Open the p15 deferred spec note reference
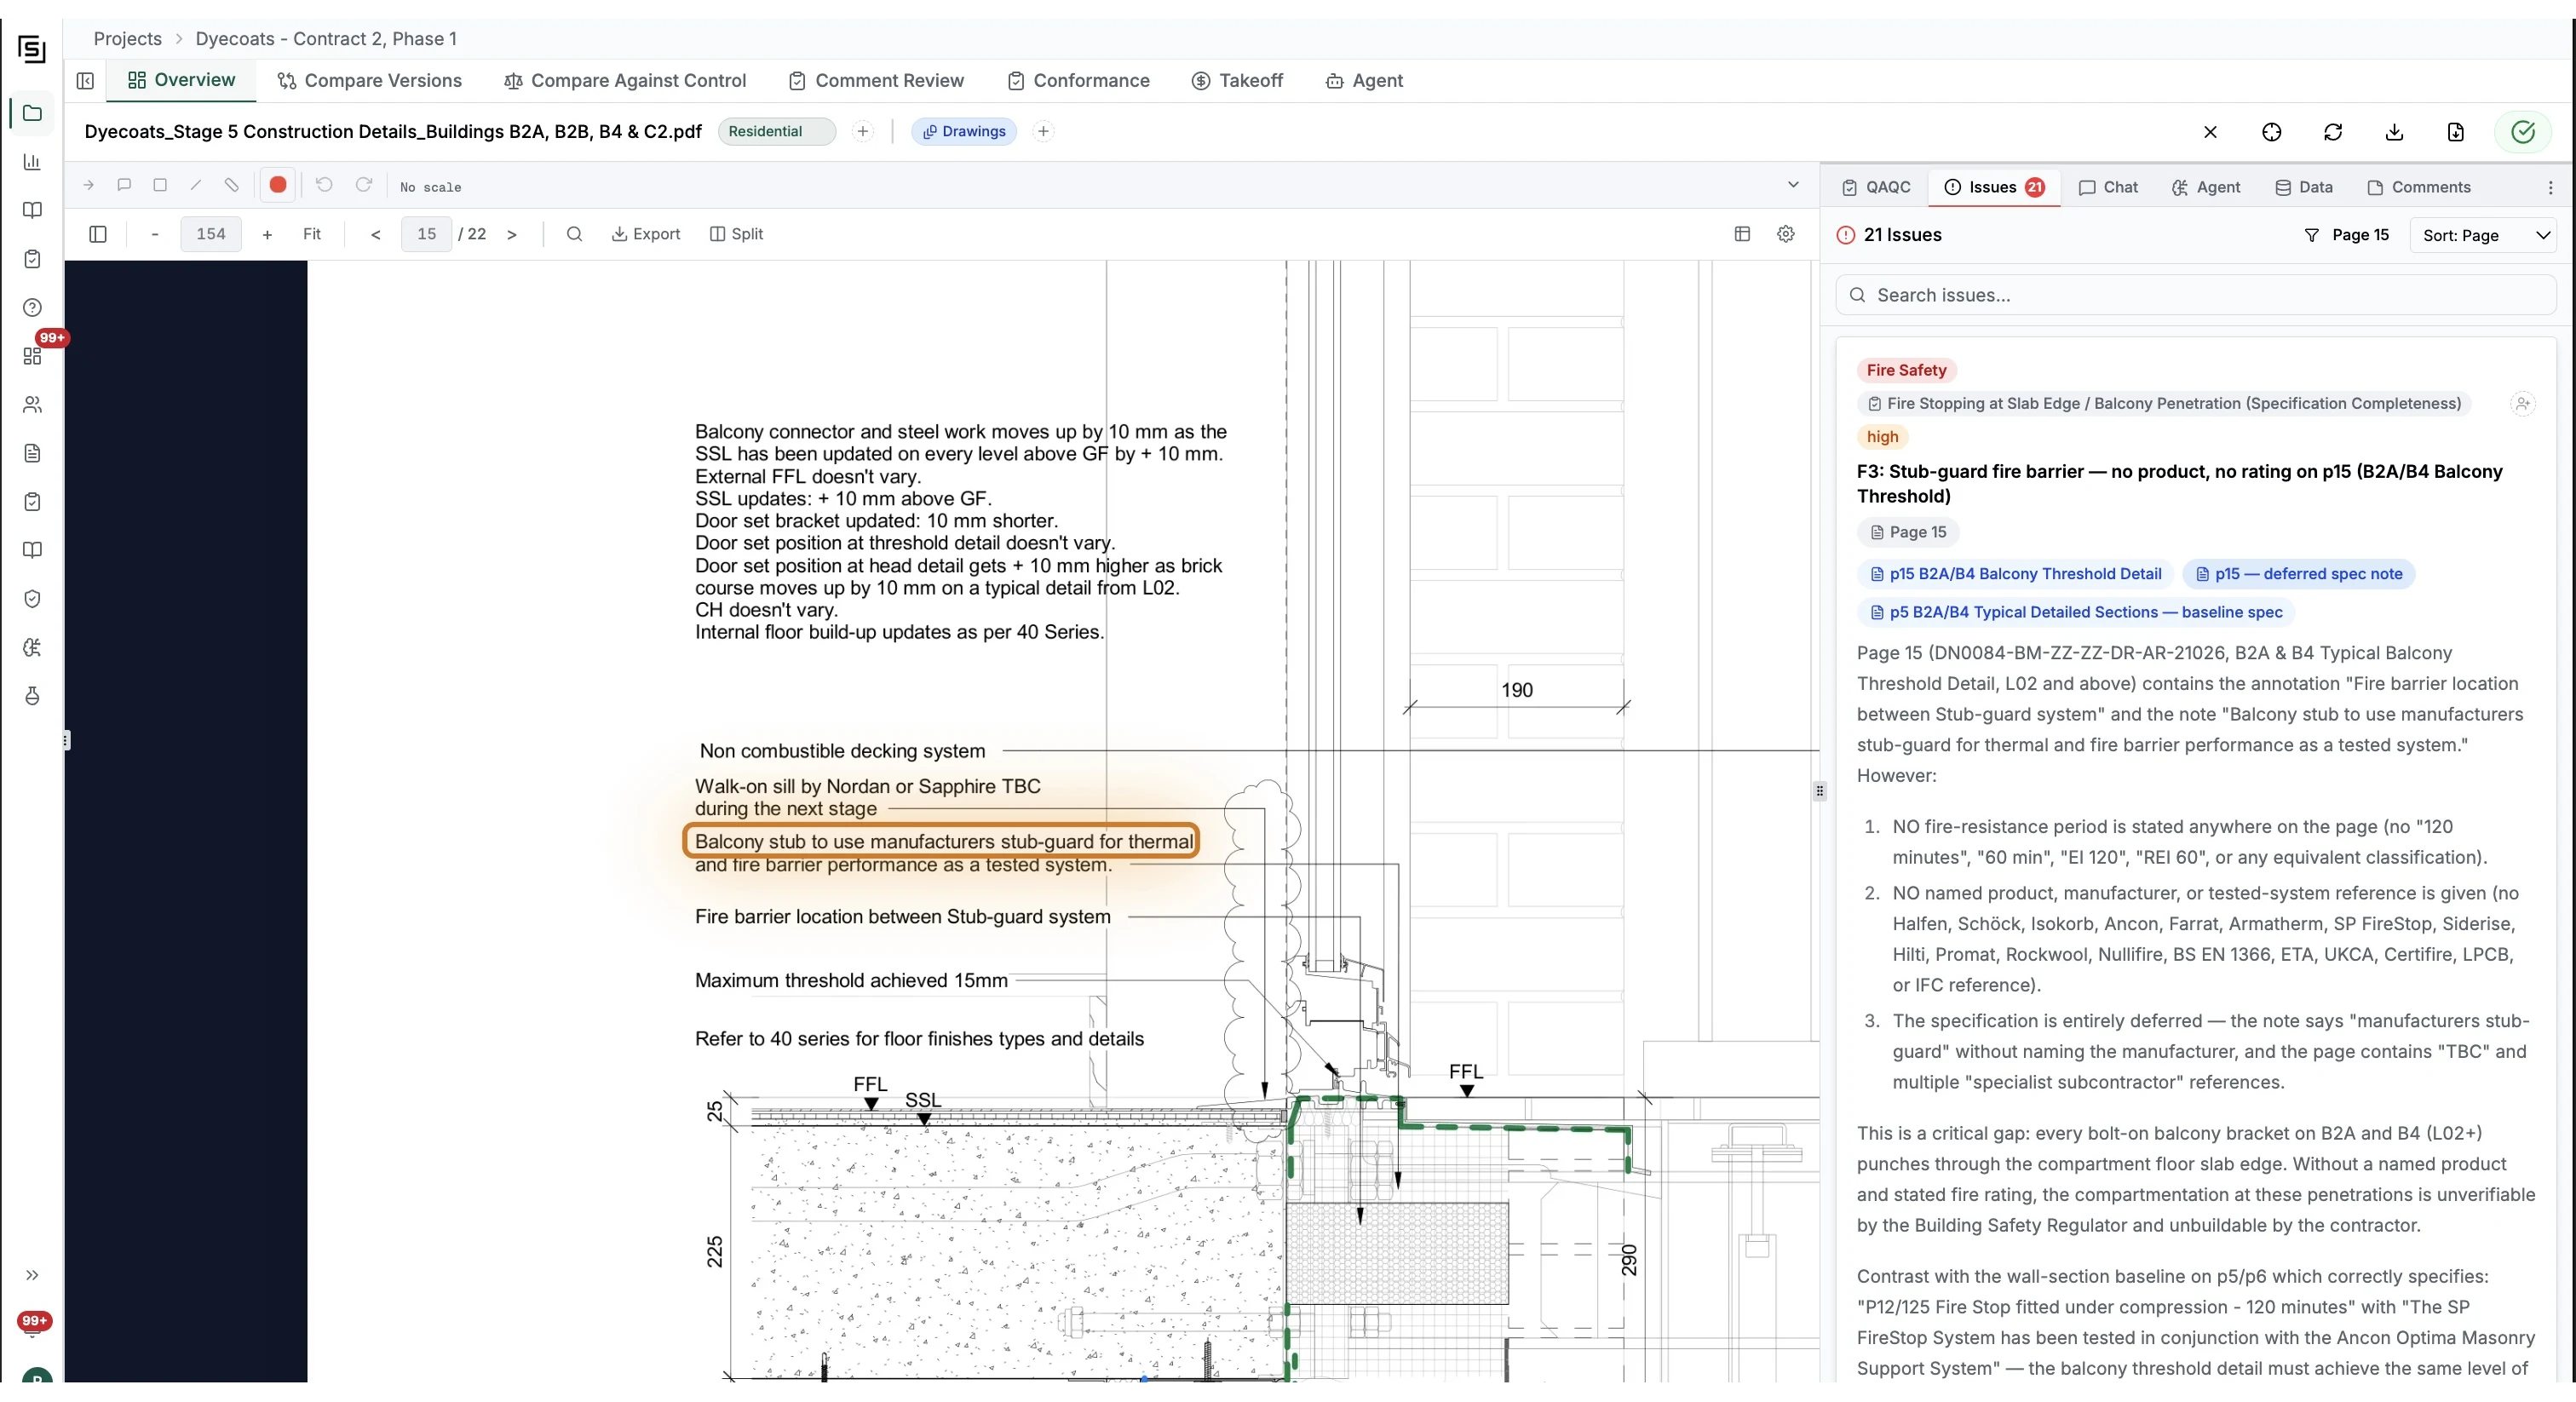2576x1402 pixels. click(x=2298, y=574)
